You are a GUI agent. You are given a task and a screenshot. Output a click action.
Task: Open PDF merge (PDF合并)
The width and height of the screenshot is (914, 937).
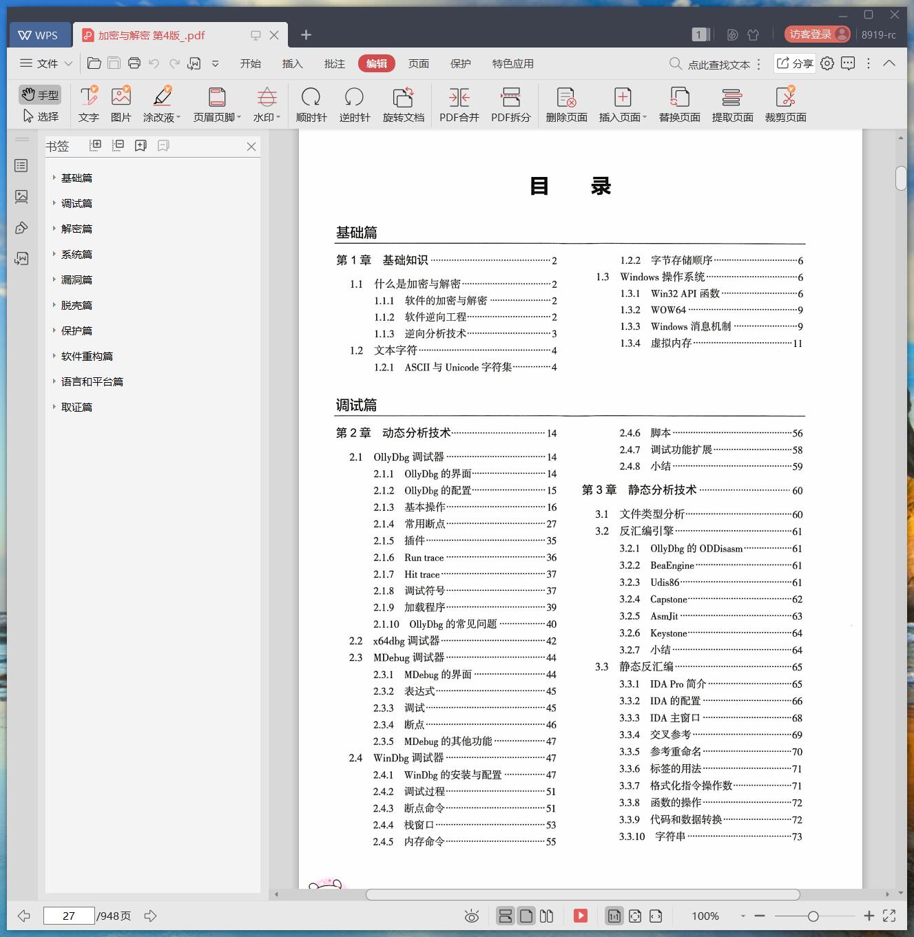(459, 104)
